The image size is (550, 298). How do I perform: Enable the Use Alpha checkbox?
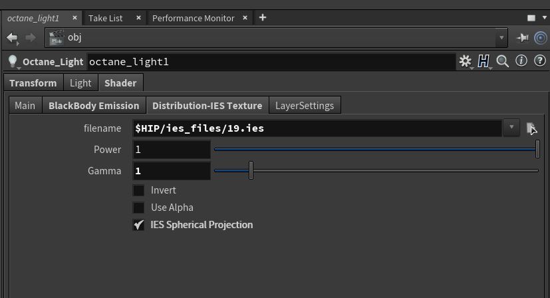tap(138, 208)
